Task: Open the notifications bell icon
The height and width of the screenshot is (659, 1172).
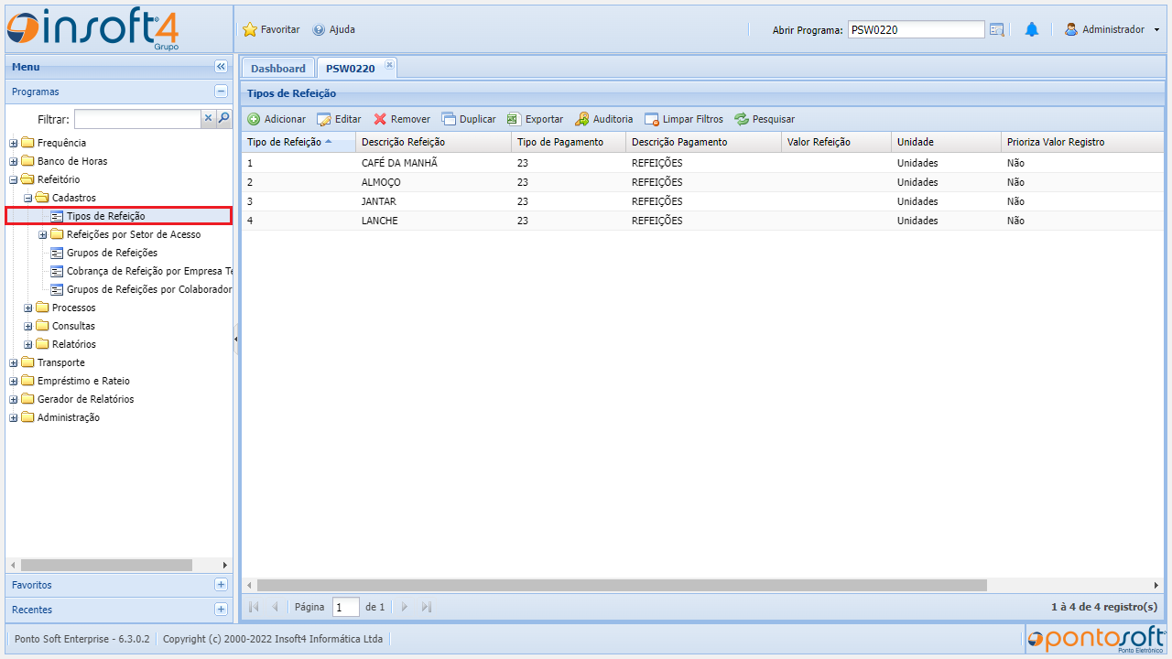Action: (x=1032, y=29)
